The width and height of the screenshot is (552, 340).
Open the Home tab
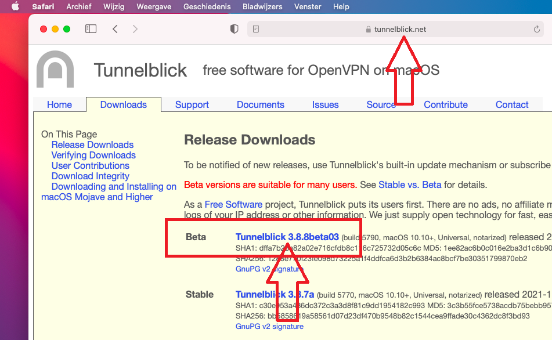(59, 104)
